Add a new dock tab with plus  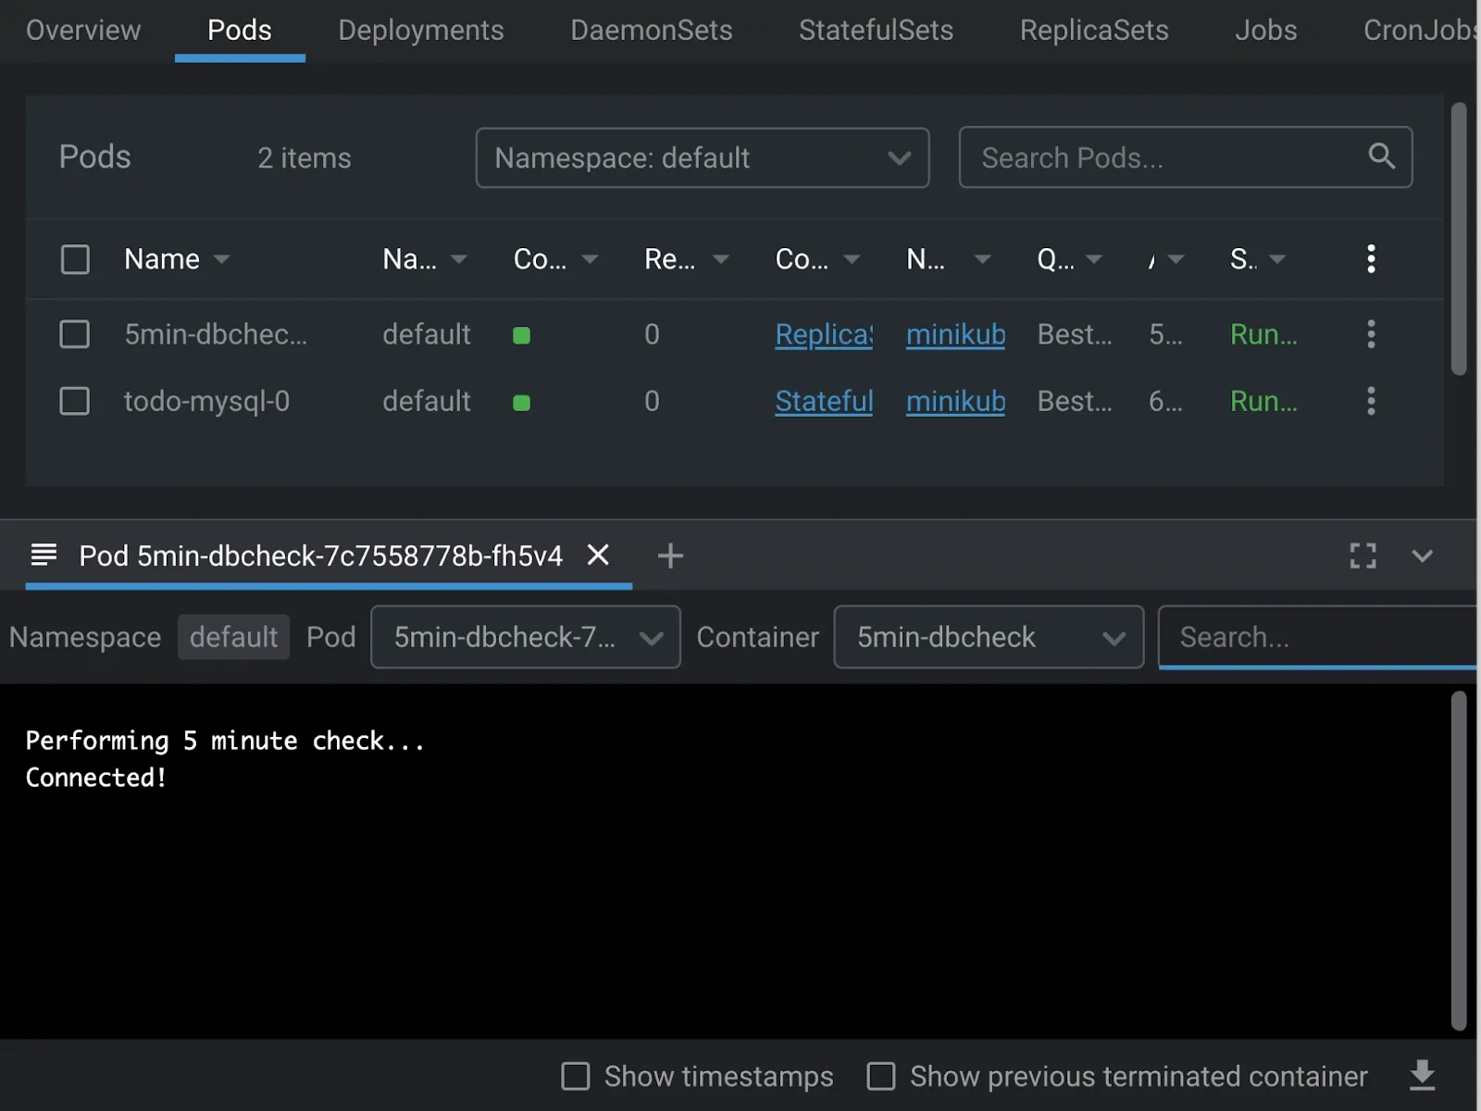click(670, 555)
